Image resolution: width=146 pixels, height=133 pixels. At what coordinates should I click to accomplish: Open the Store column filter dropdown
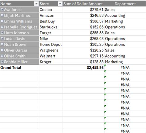(x=60, y=4)
